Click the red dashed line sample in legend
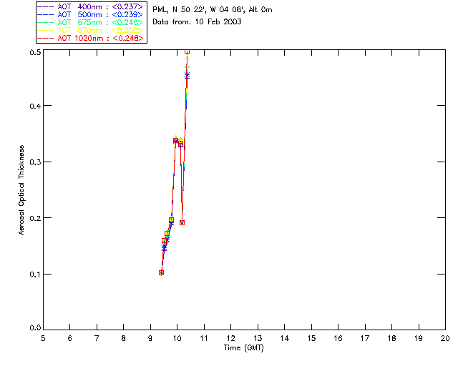Viewport: 458px width, 366px height. point(46,38)
